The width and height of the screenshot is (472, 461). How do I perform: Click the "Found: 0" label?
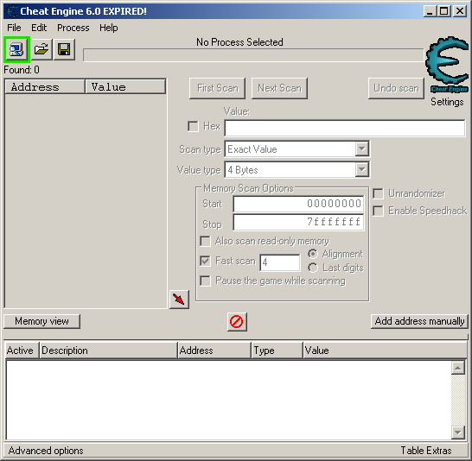click(22, 70)
